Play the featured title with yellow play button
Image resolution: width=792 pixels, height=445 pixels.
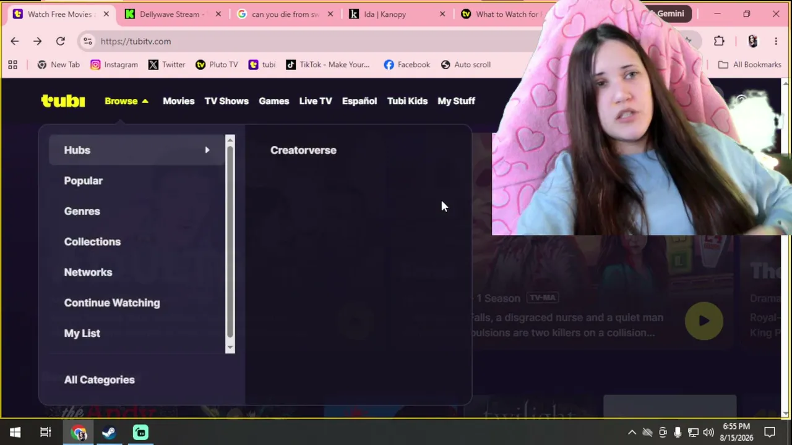(x=704, y=321)
